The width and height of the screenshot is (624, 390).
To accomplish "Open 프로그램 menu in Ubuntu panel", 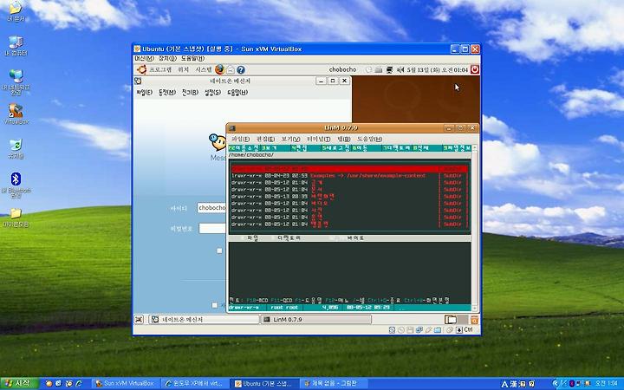I will (x=160, y=69).
